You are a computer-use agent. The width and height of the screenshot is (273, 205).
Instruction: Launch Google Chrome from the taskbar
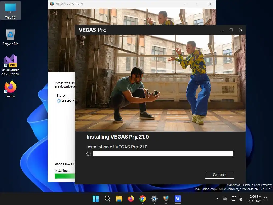[x=142, y=199]
